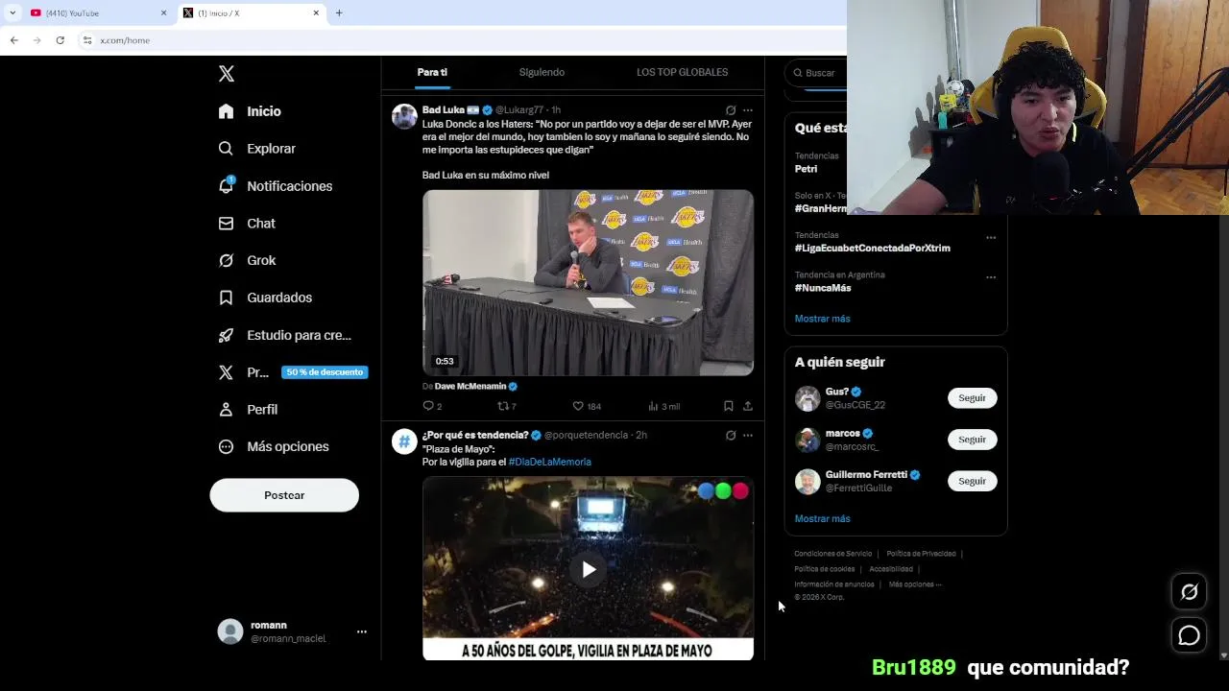Open the Estudio para creadores rocket icon

226,335
